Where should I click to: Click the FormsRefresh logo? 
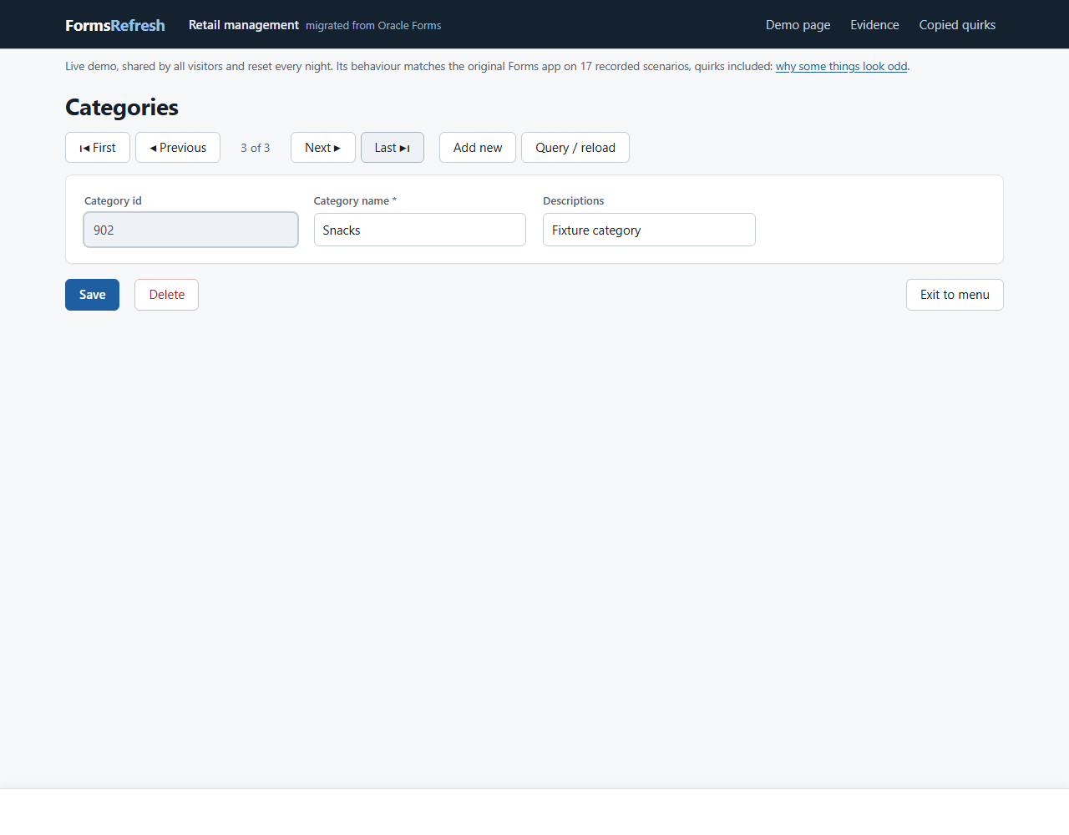point(115,25)
